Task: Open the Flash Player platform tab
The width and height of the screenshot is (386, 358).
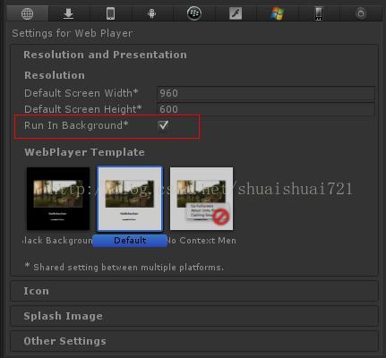Action: click(236, 13)
